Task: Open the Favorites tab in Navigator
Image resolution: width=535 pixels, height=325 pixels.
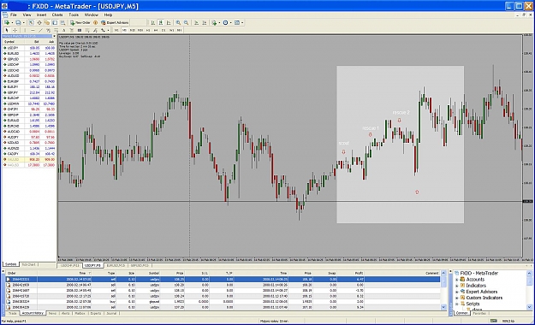Action: [x=479, y=313]
